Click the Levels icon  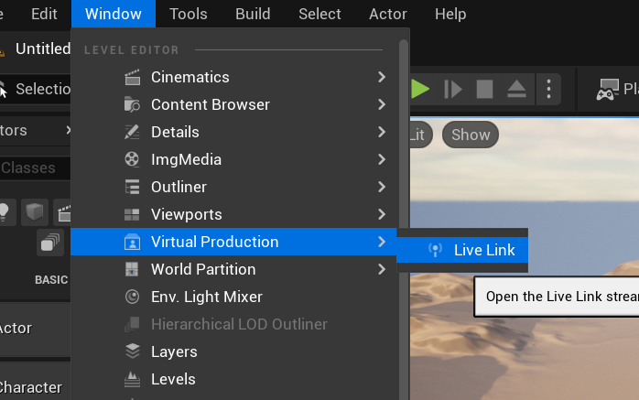point(132,379)
